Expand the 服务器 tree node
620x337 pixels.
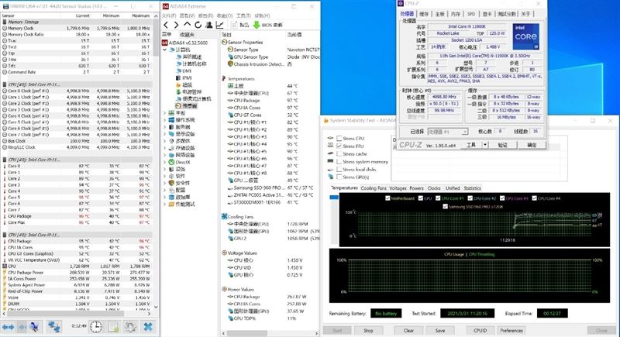click(165, 127)
